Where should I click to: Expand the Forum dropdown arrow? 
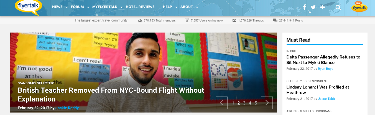coord(88,7)
